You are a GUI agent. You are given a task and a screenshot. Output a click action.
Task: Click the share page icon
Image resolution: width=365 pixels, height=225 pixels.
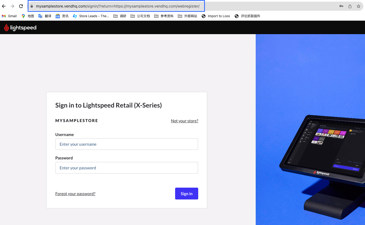pyautogui.click(x=350, y=6)
